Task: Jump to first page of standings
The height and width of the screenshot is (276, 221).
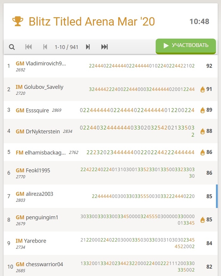Action: point(28,47)
